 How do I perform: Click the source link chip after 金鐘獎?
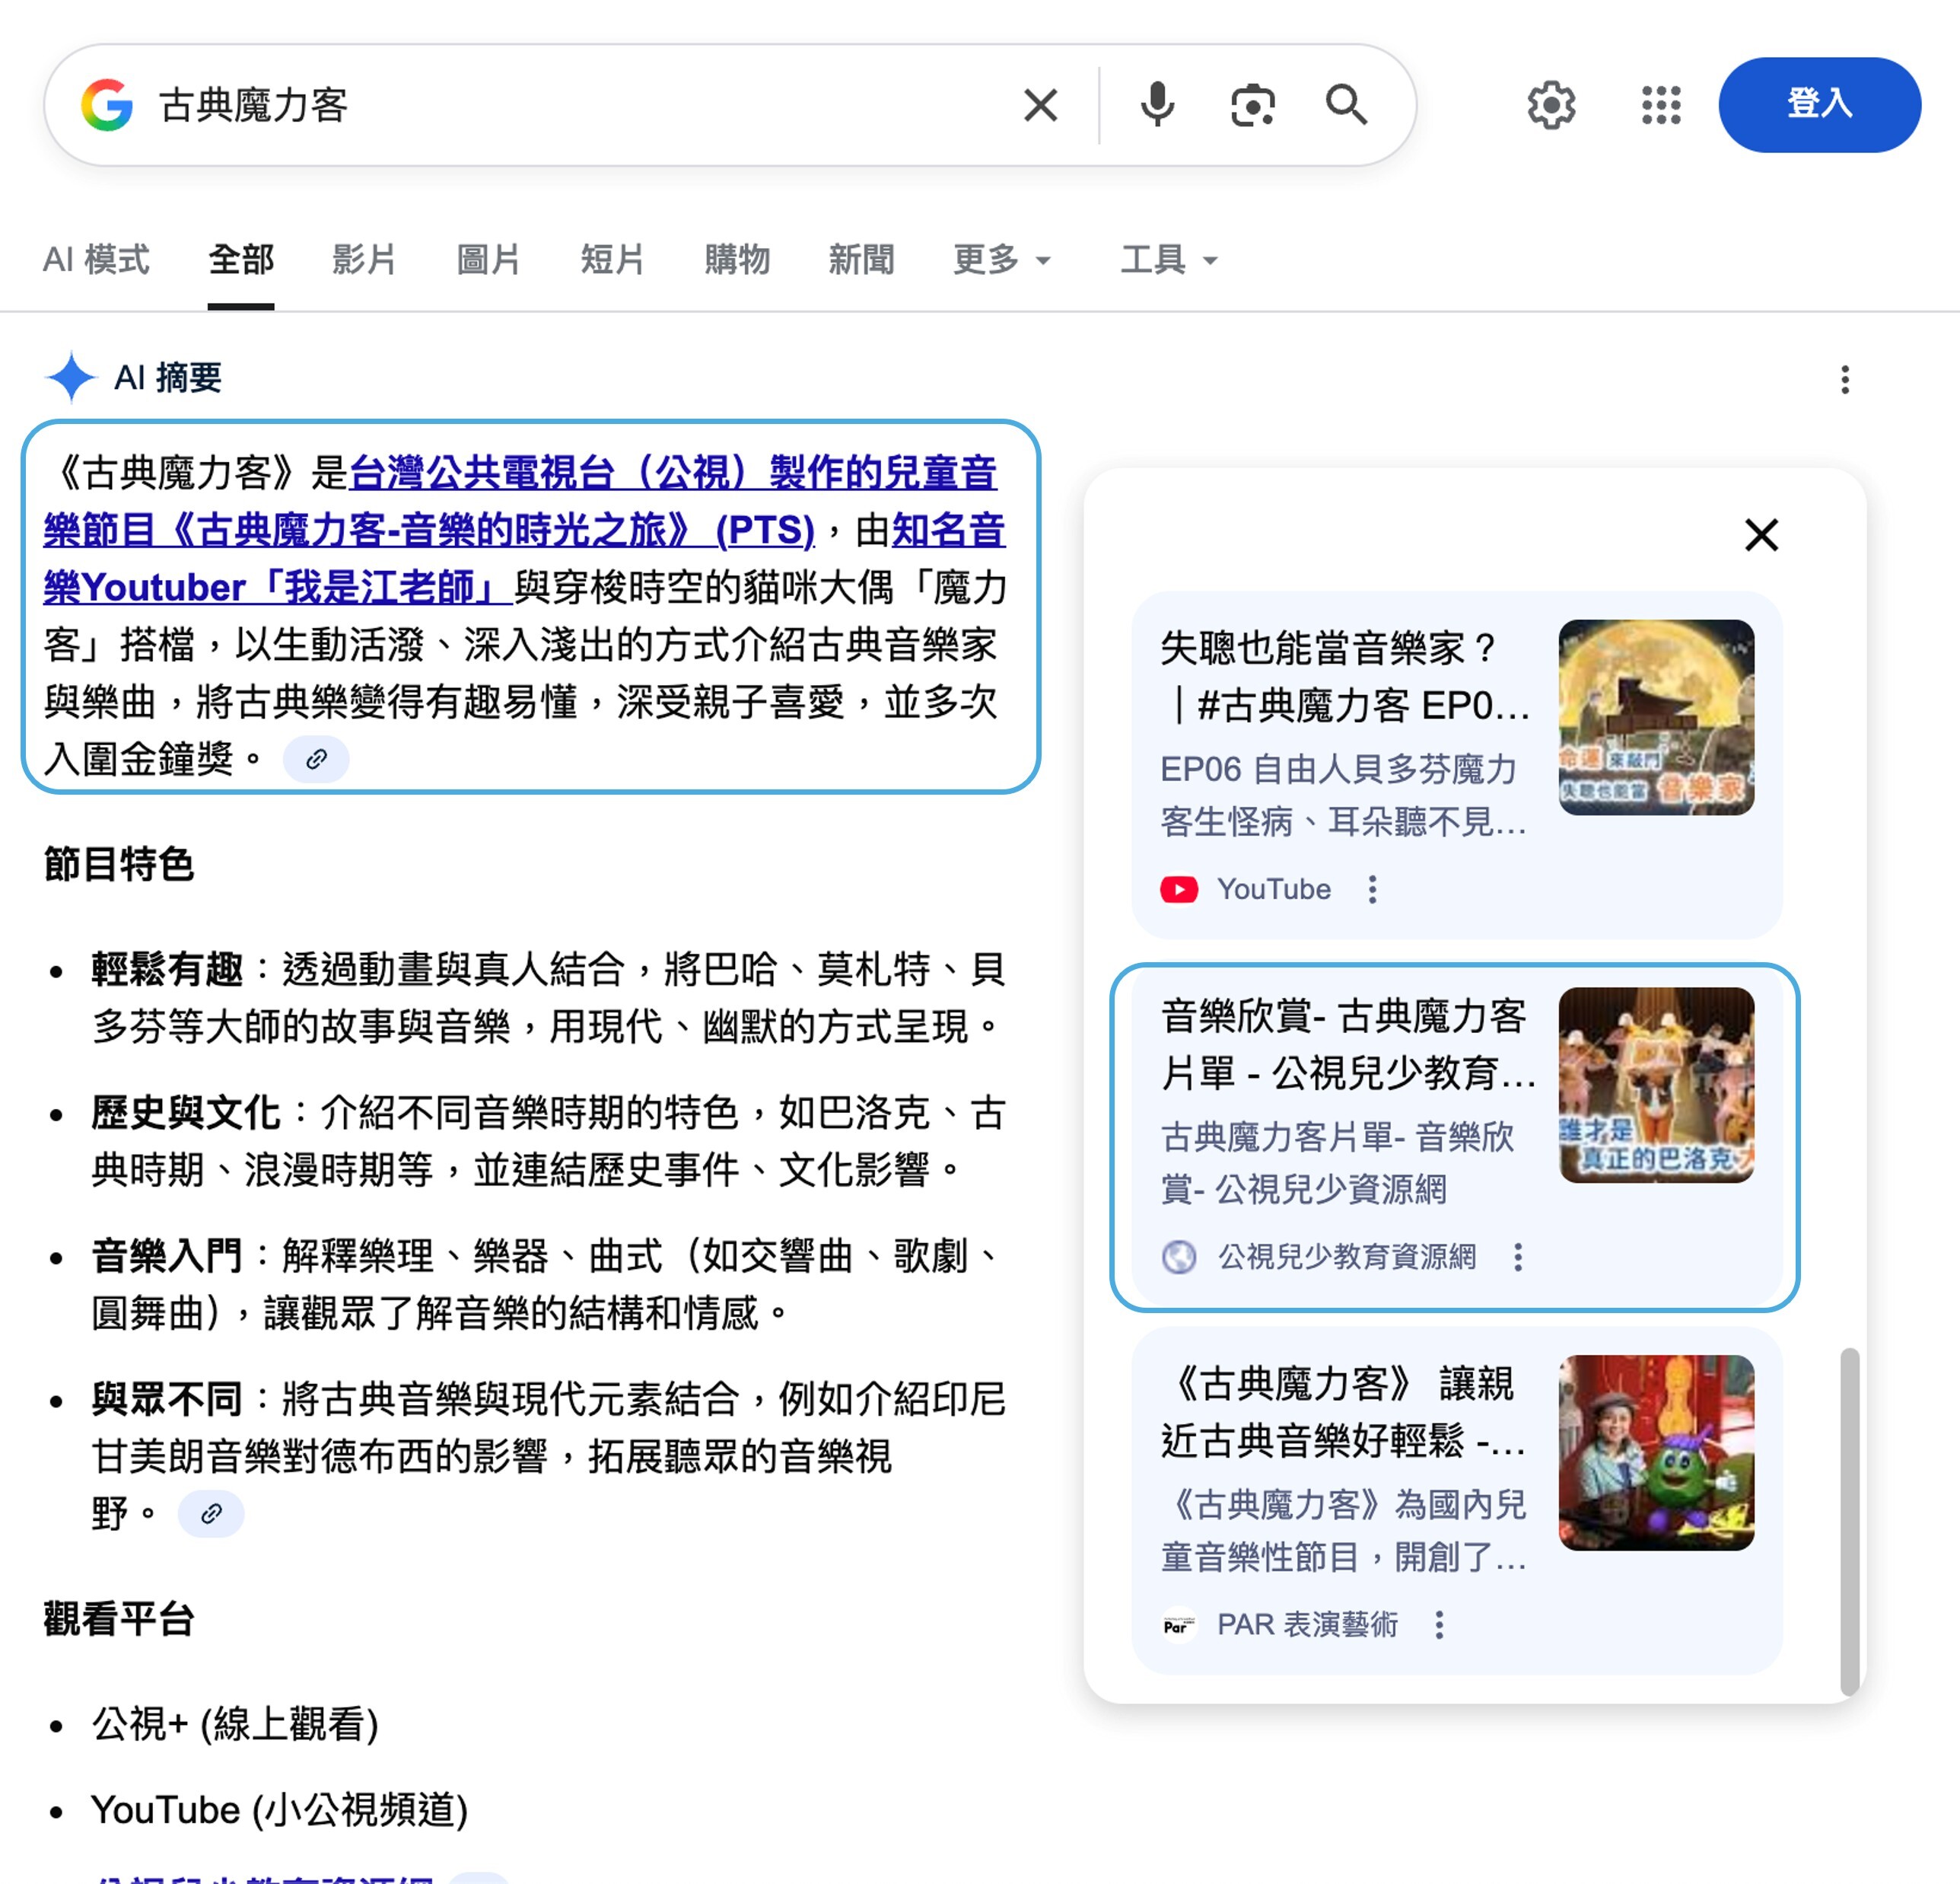pyautogui.click(x=316, y=760)
